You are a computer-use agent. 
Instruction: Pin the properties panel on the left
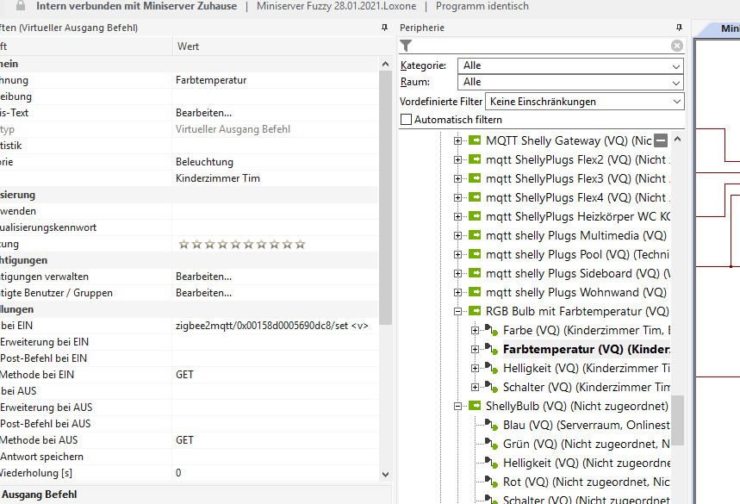point(384,28)
